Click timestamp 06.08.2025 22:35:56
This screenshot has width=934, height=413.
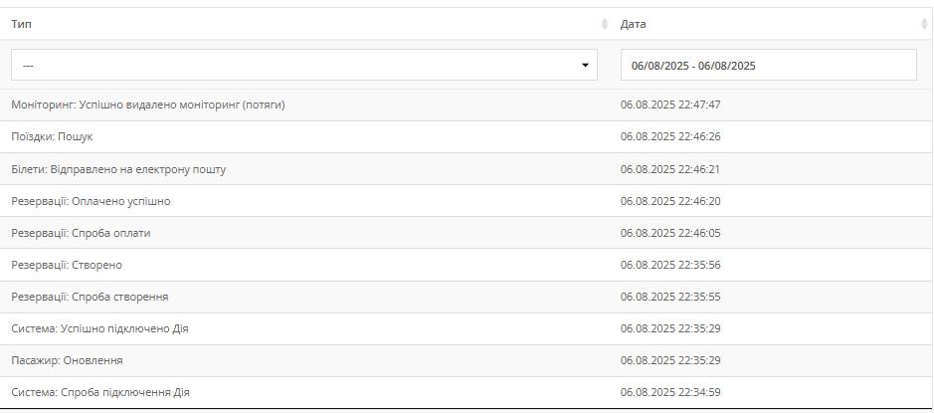670,265
